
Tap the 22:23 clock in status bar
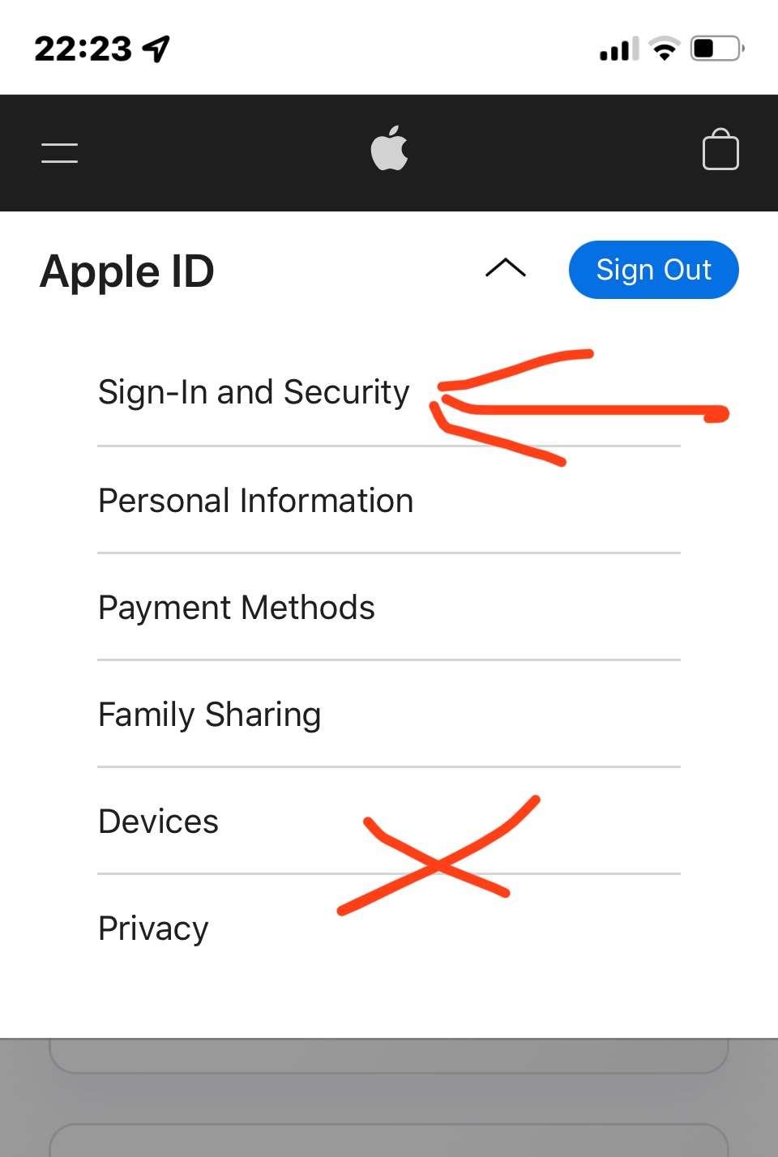coord(83,49)
